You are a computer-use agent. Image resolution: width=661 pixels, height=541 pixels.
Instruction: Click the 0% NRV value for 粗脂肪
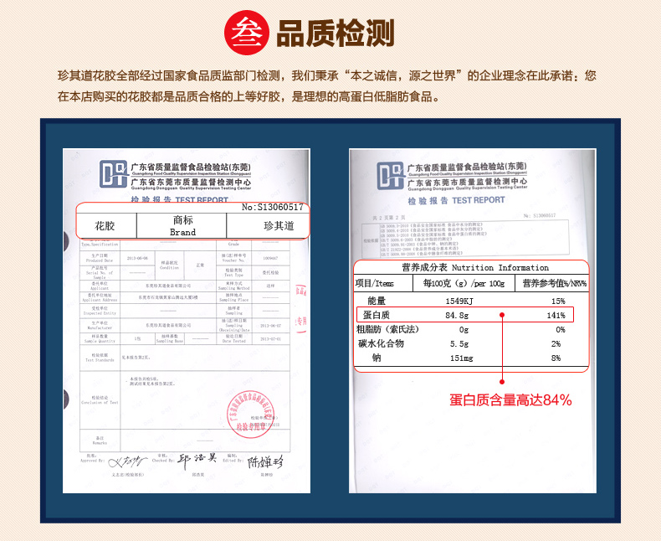coord(561,330)
